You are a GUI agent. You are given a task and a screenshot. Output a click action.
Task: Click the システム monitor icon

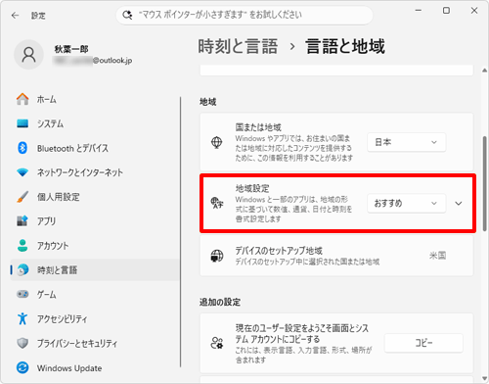click(x=22, y=123)
